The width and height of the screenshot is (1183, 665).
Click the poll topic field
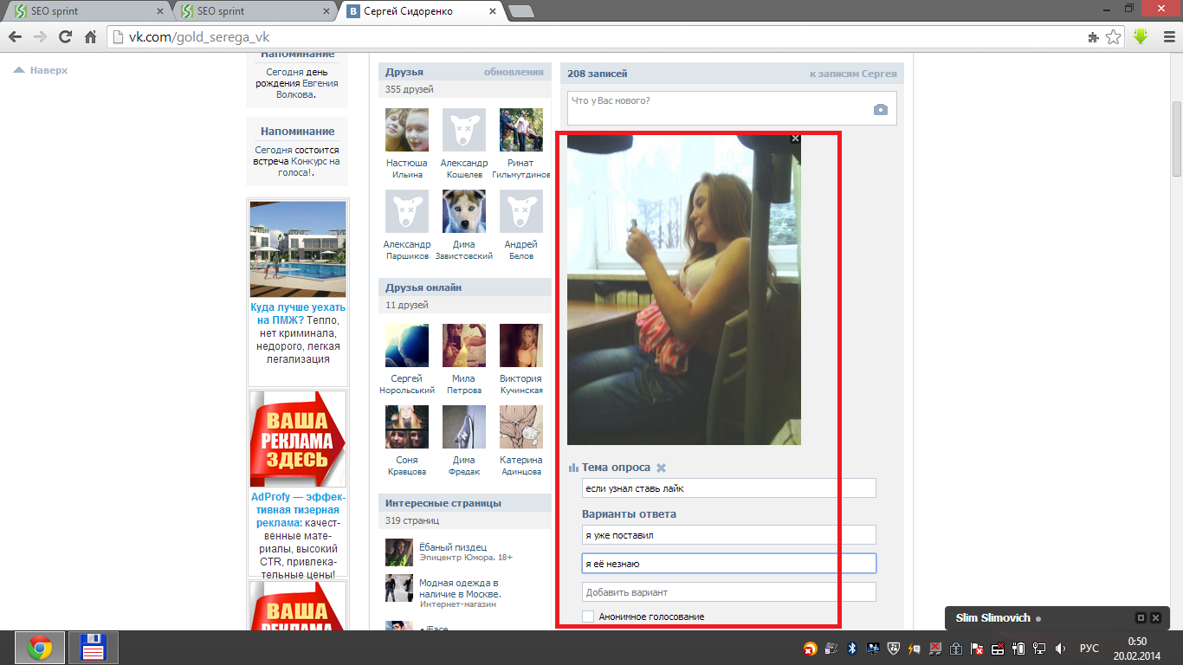pos(728,488)
